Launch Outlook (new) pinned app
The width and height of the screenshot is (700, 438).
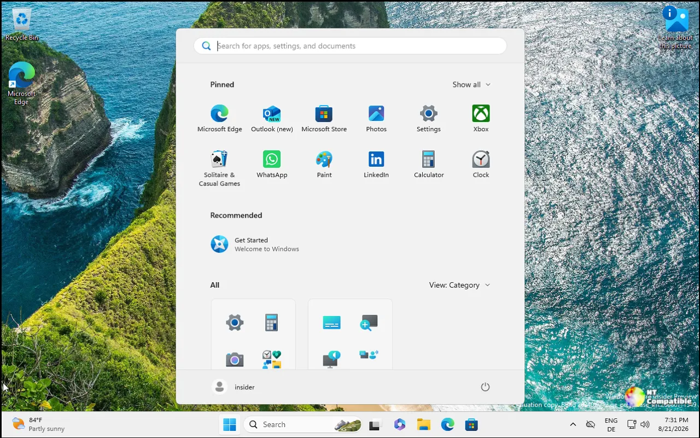tap(272, 119)
